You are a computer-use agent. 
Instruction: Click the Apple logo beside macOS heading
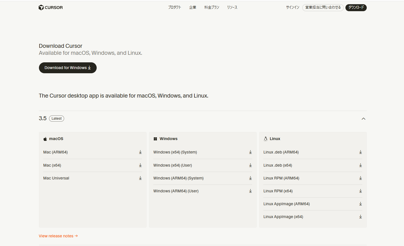pyautogui.click(x=45, y=139)
